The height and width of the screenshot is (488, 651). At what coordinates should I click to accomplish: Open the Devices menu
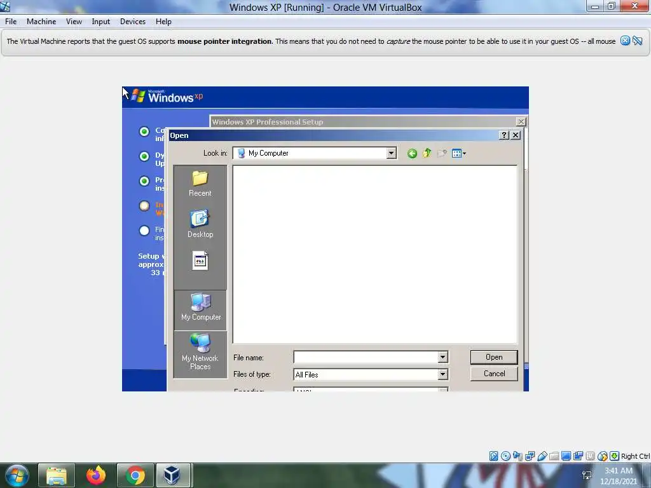pyautogui.click(x=133, y=22)
